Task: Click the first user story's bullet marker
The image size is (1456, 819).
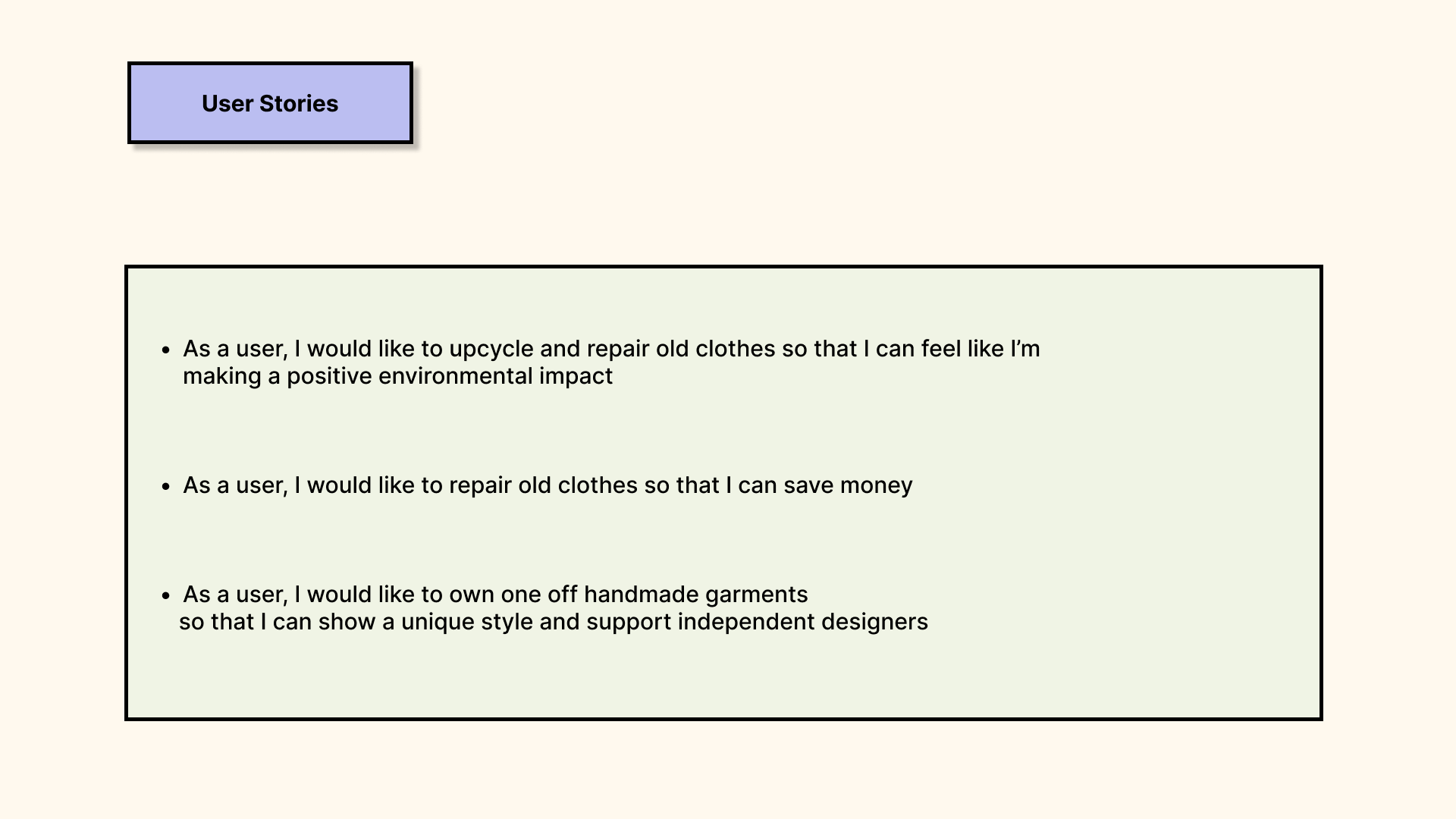Action: pos(166,350)
